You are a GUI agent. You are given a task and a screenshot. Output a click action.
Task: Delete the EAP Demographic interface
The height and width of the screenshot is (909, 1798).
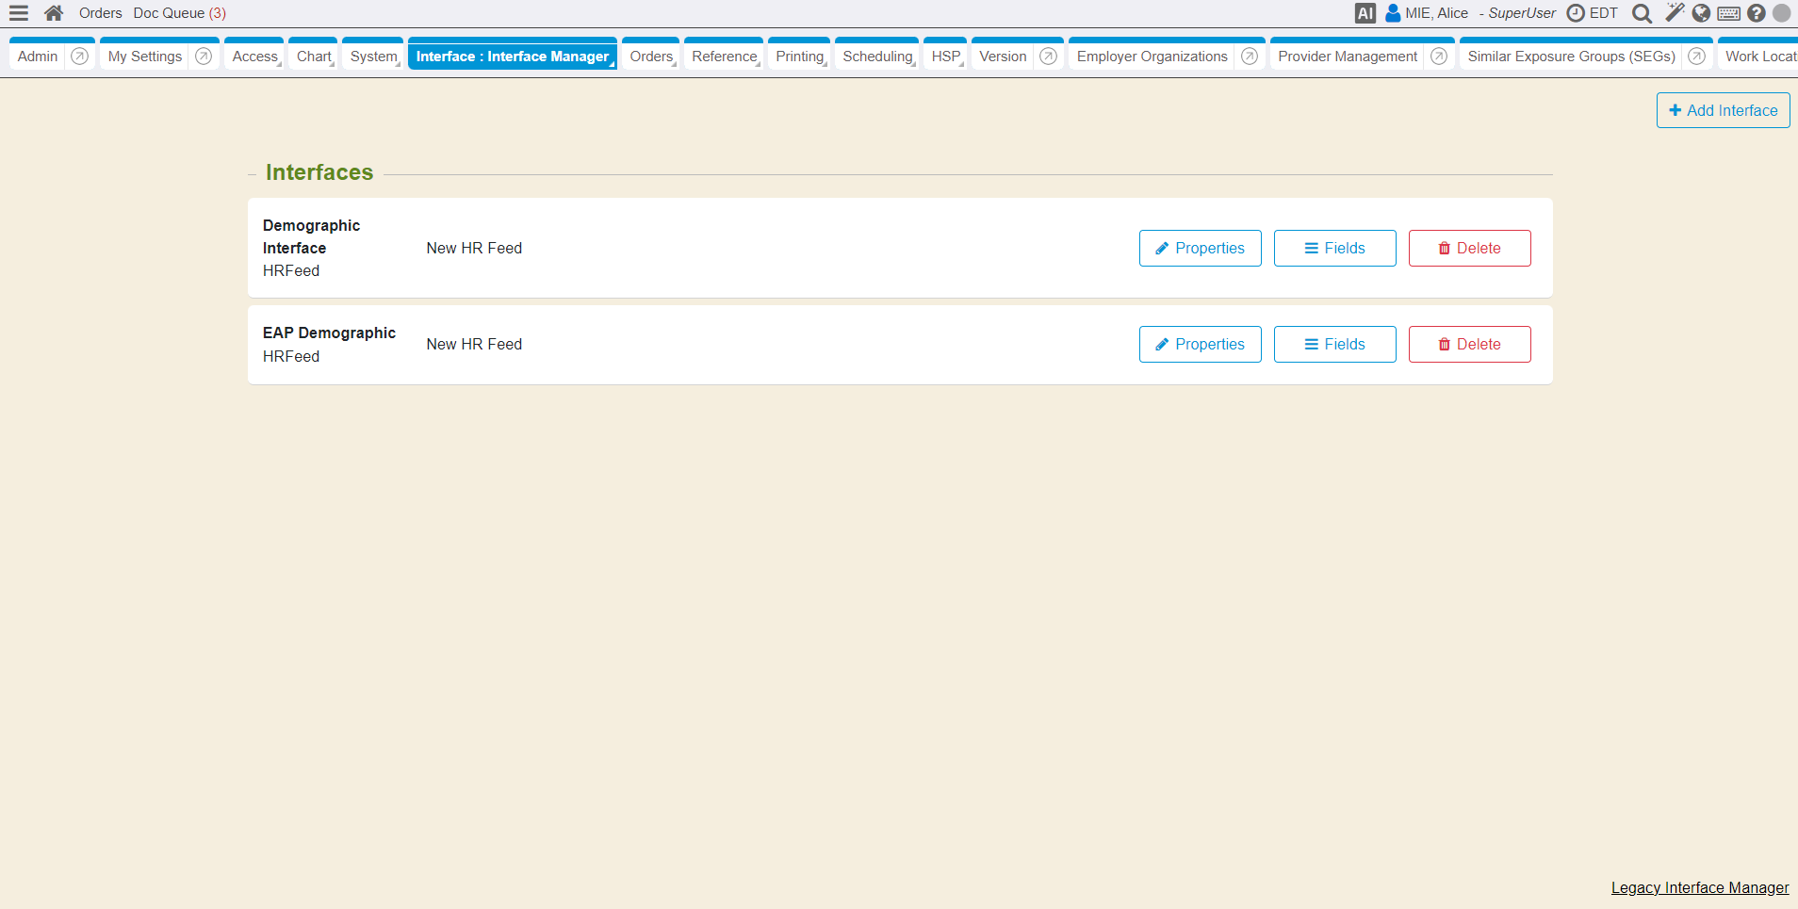(1469, 345)
